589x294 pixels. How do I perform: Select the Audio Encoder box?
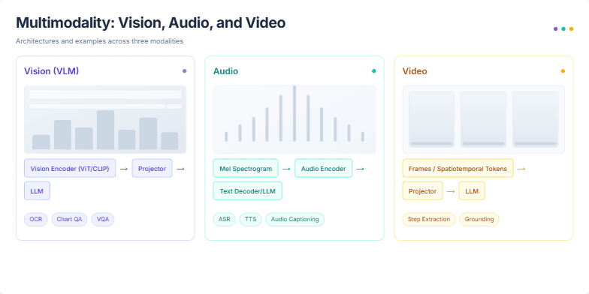pos(323,168)
